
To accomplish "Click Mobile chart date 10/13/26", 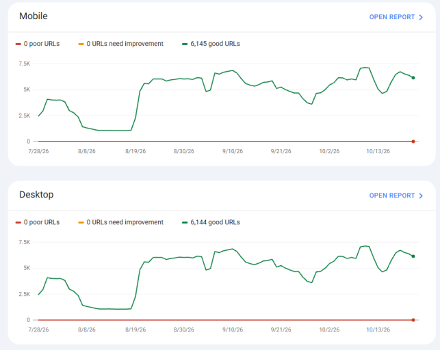I will (x=378, y=151).
